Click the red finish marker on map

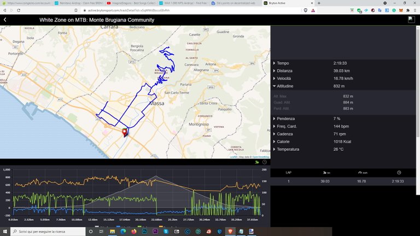(125, 132)
